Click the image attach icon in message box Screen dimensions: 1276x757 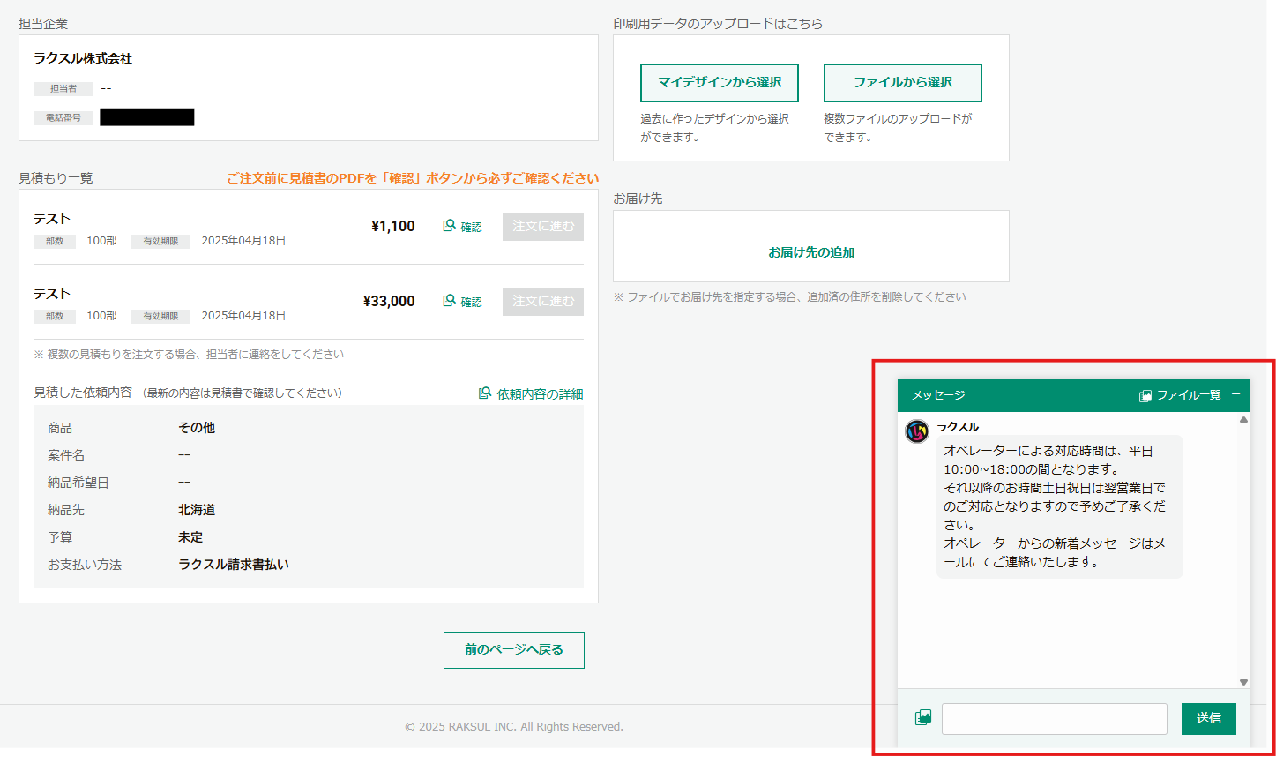[x=923, y=718]
